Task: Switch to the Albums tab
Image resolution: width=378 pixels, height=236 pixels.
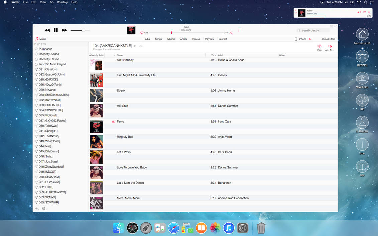Action: pos(171,39)
